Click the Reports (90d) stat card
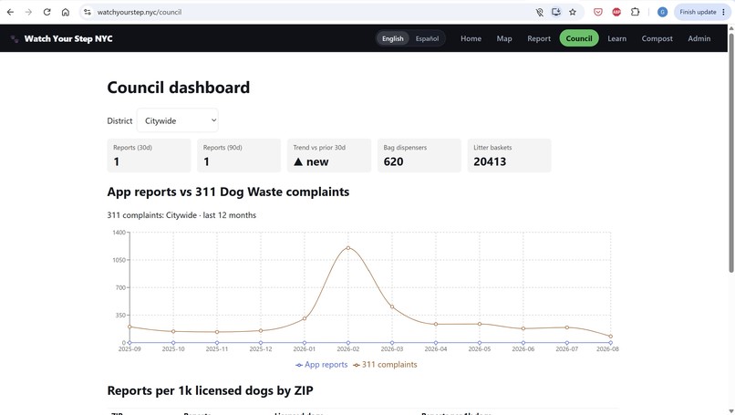Screen dimensions: 735x415 click(239, 155)
